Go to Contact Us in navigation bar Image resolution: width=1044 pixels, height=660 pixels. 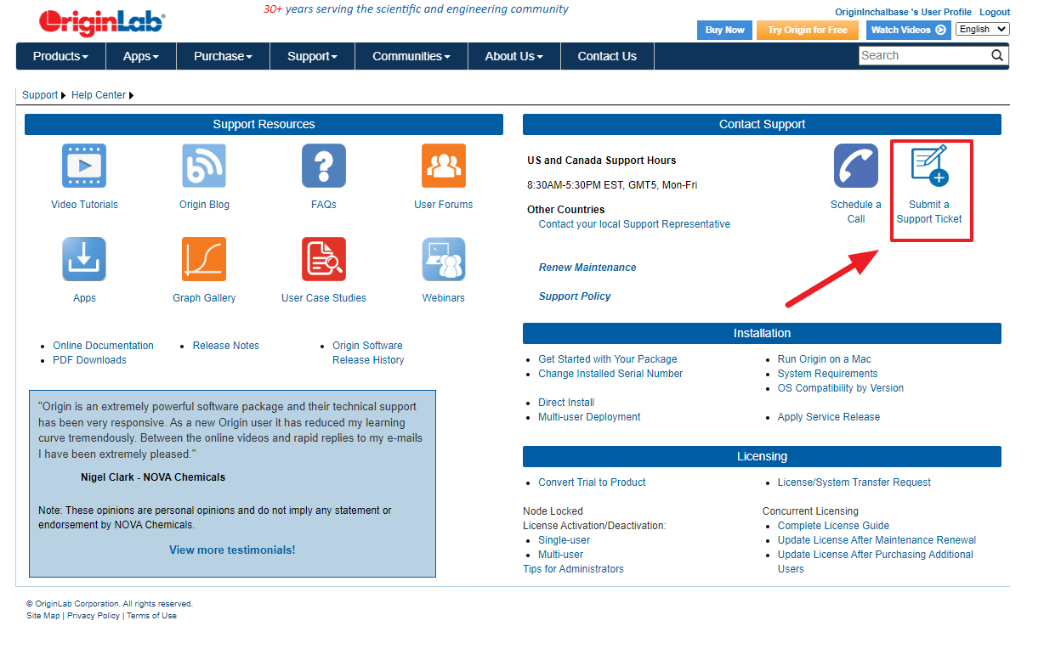point(607,56)
